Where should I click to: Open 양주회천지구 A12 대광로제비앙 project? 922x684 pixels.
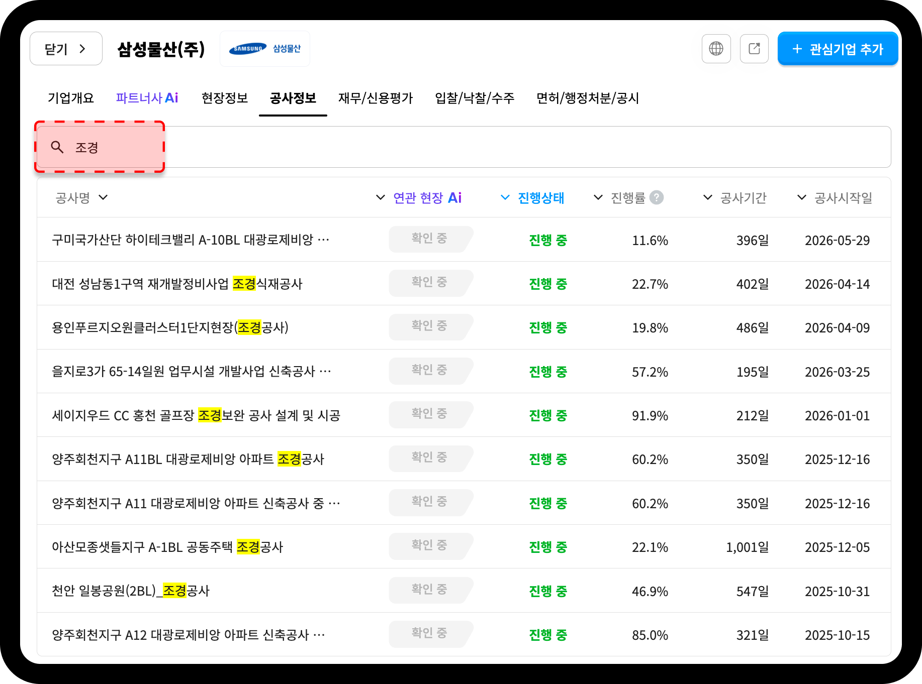pos(464,635)
